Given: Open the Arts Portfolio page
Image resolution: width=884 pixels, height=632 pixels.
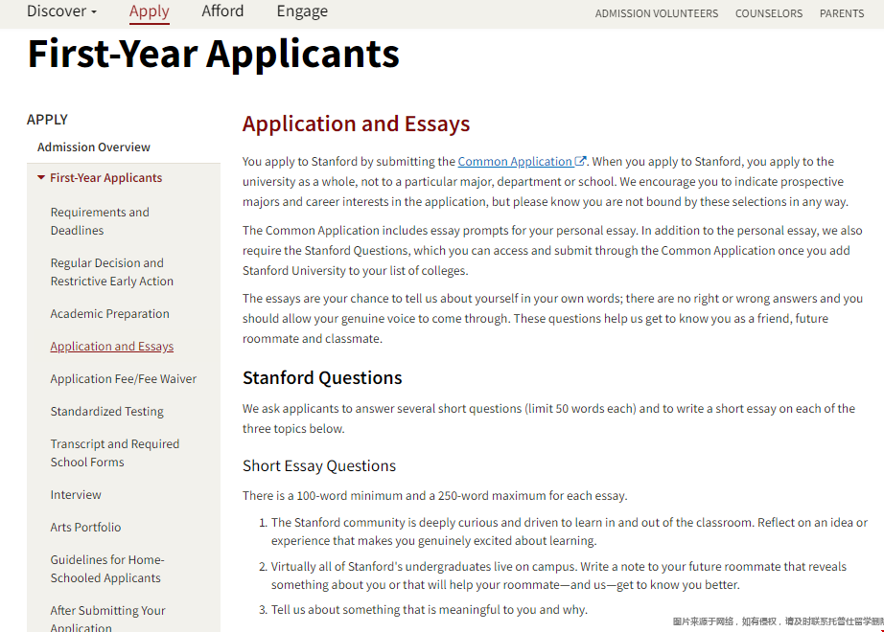Looking at the screenshot, I should coord(85,528).
